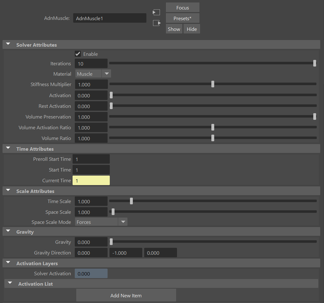This screenshot has width=324, height=303.
Task: Click the Show button
Action: coord(174,29)
